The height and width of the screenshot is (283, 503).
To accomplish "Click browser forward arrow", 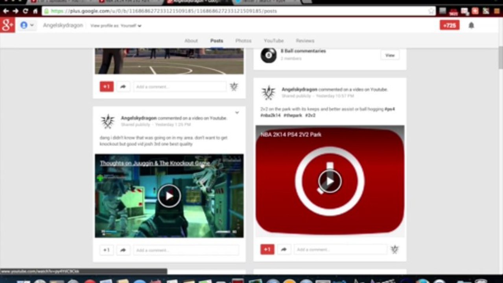I will tap(15, 11).
